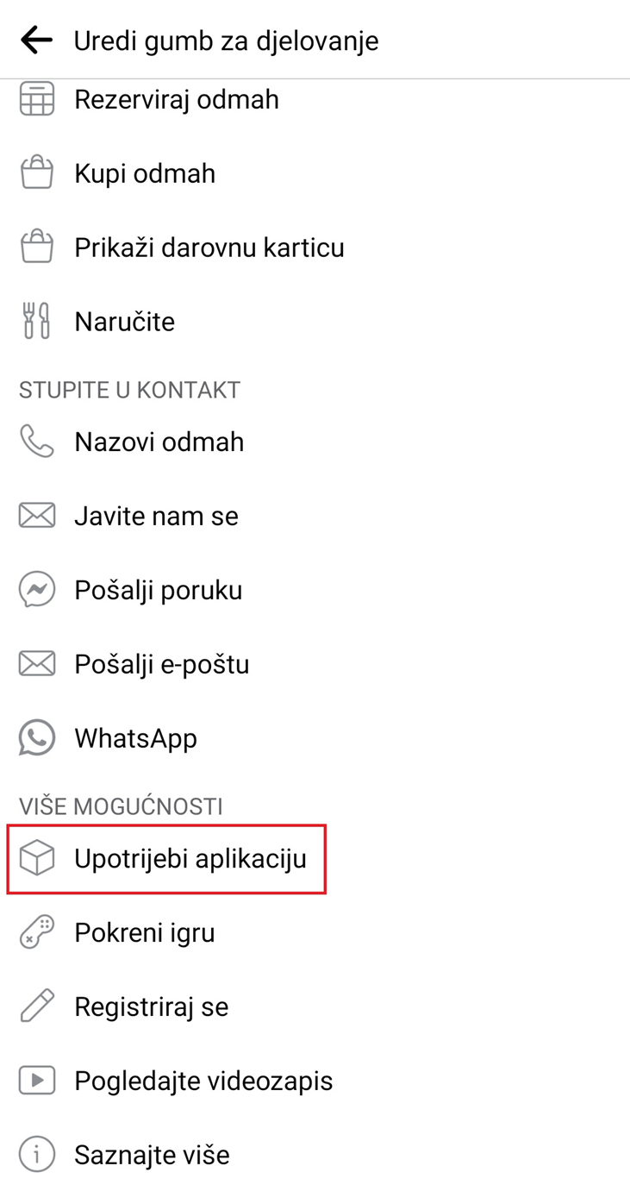Select Pogledajte videozapis label
The width and height of the screenshot is (630, 1191).
(203, 1081)
